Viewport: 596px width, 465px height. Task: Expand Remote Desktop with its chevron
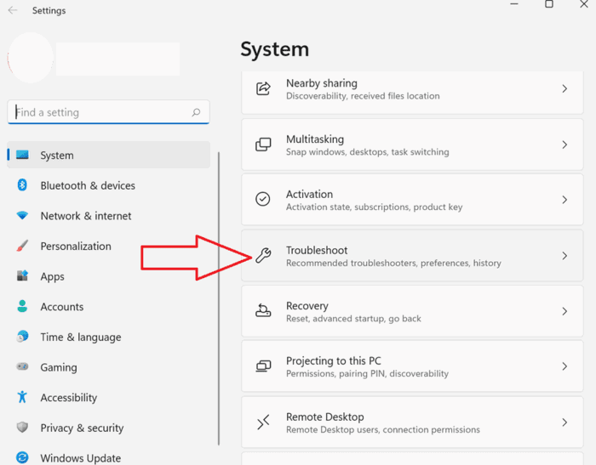coord(564,422)
